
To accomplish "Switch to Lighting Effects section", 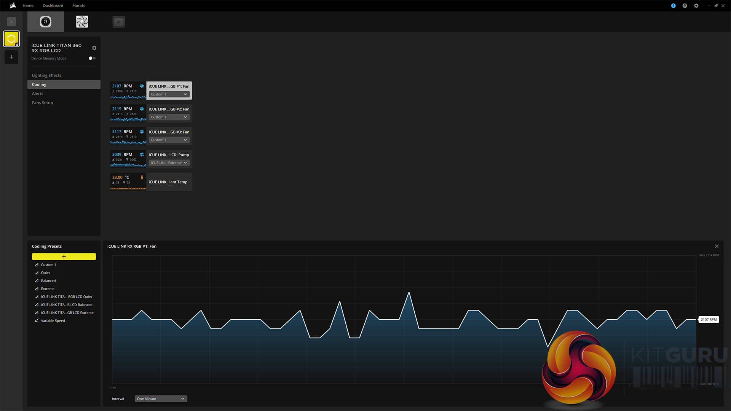I will 46,75.
